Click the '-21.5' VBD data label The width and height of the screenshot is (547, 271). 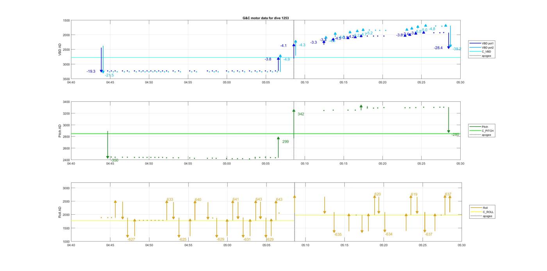pyautogui.click(x=109, y=75)
